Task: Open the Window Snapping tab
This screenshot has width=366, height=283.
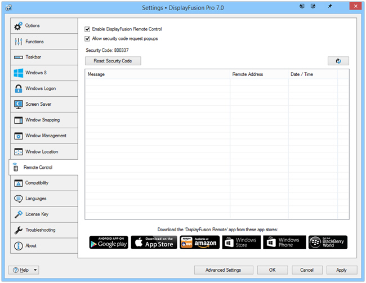Action: pyautogui.click(x=44, y=120)
